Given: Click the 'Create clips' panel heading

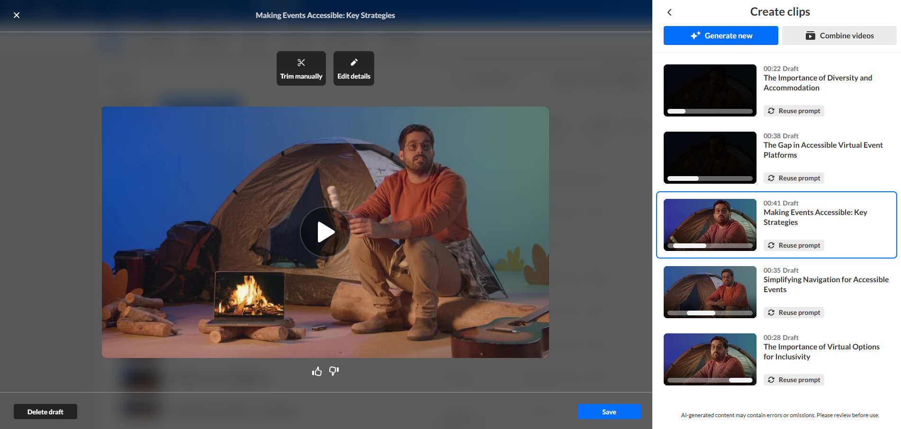Looking at the screenshot, I should [780, 12].
